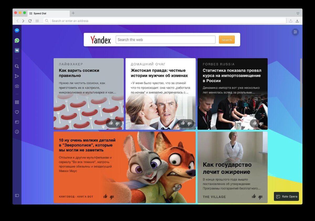This screenshot has width=315, height=221.
Task: Open VK messenger in the sidebar
Action: click(17, 50)
